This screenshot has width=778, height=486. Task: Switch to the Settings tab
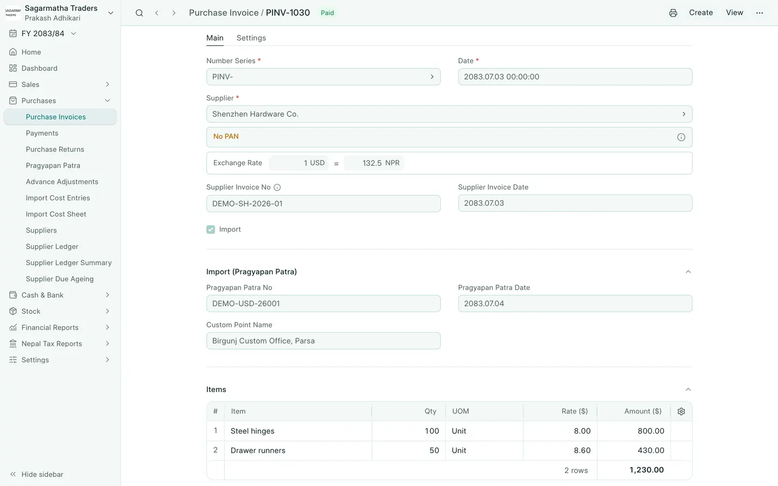click(251, 38)
